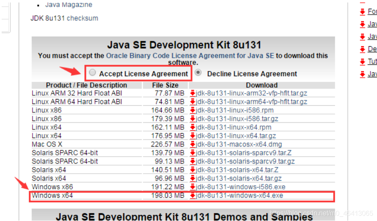Select the Accept License Agreement radio button

(92, 72)
